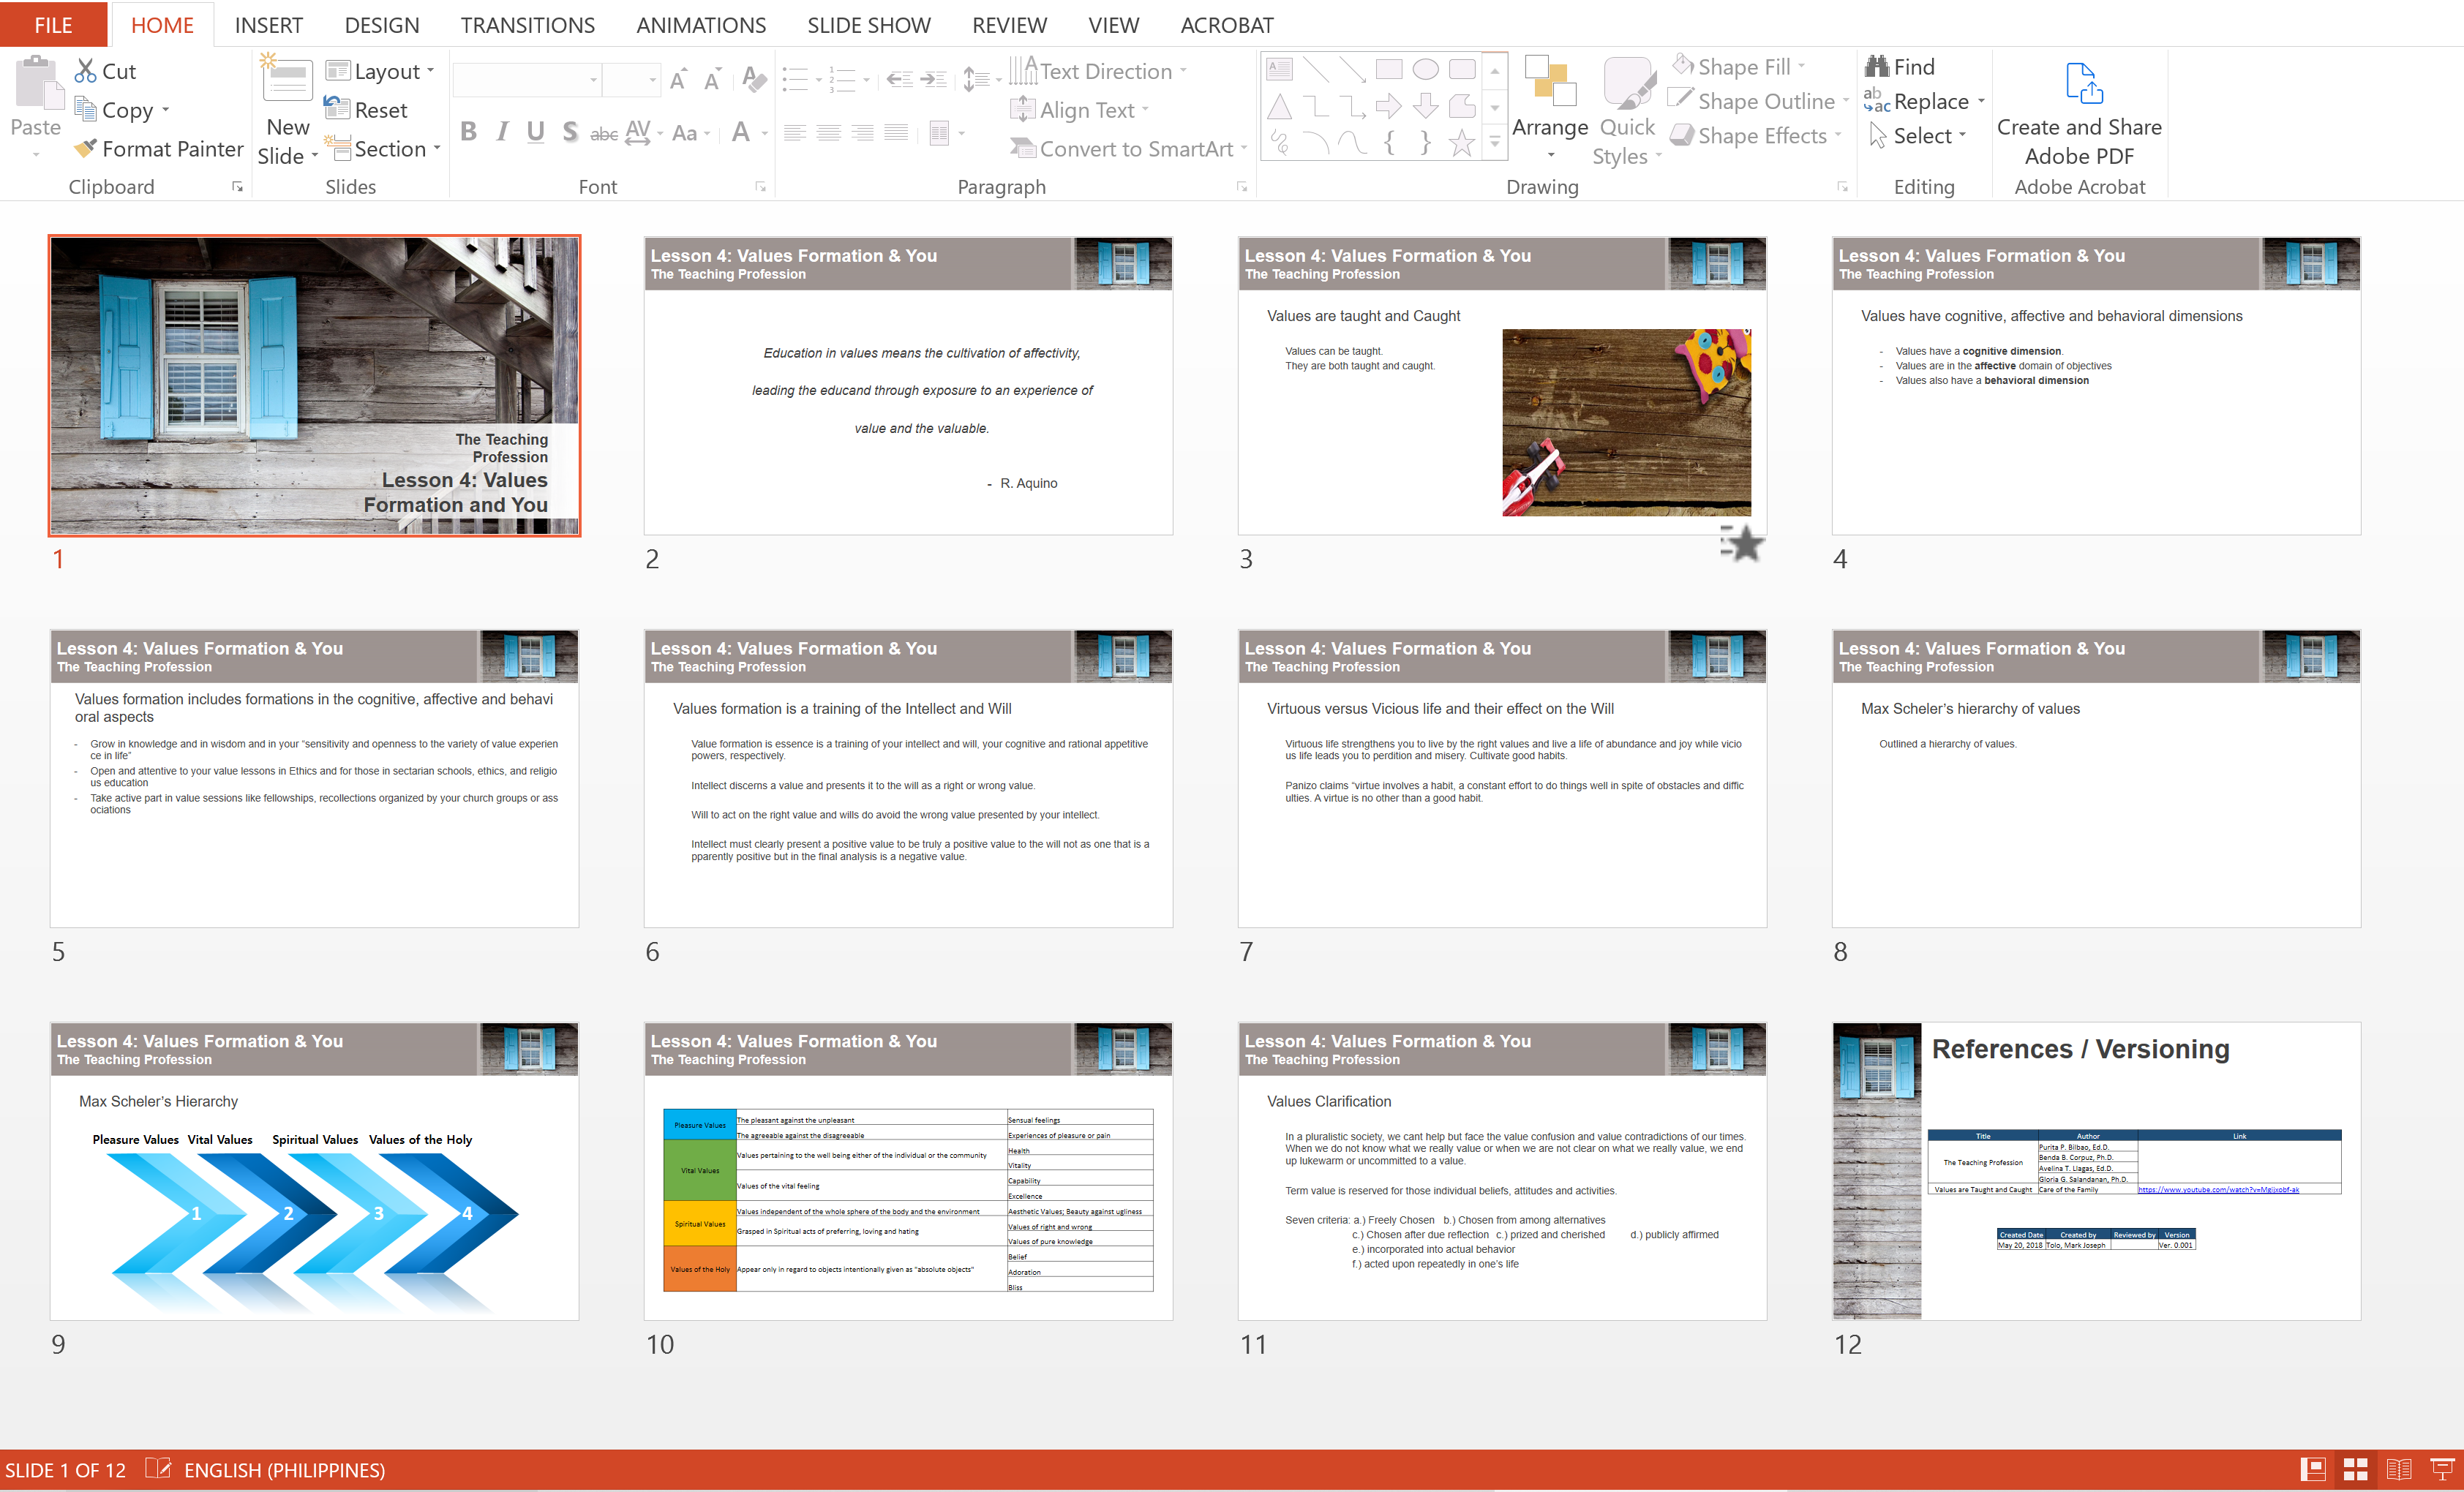Start Slide Show from status bar icon
2464x1492 pixels.
(2441, 1469)
